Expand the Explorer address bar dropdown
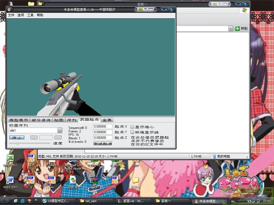The height and width of the screenshot is (205, 274). (x=231, y=29)
